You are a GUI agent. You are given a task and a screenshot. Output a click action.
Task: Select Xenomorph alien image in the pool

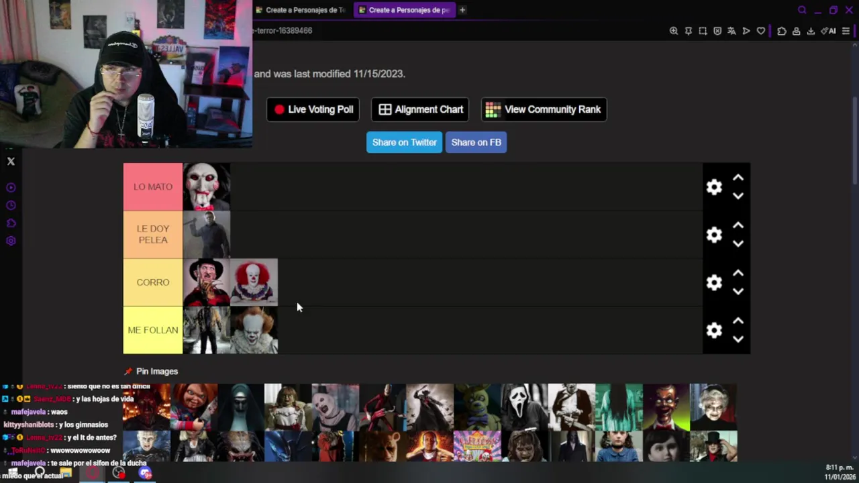click(288, 446)
